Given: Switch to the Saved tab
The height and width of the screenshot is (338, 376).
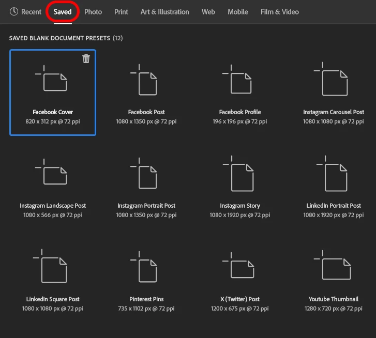Looking at the screenshot, I should 63,12.
